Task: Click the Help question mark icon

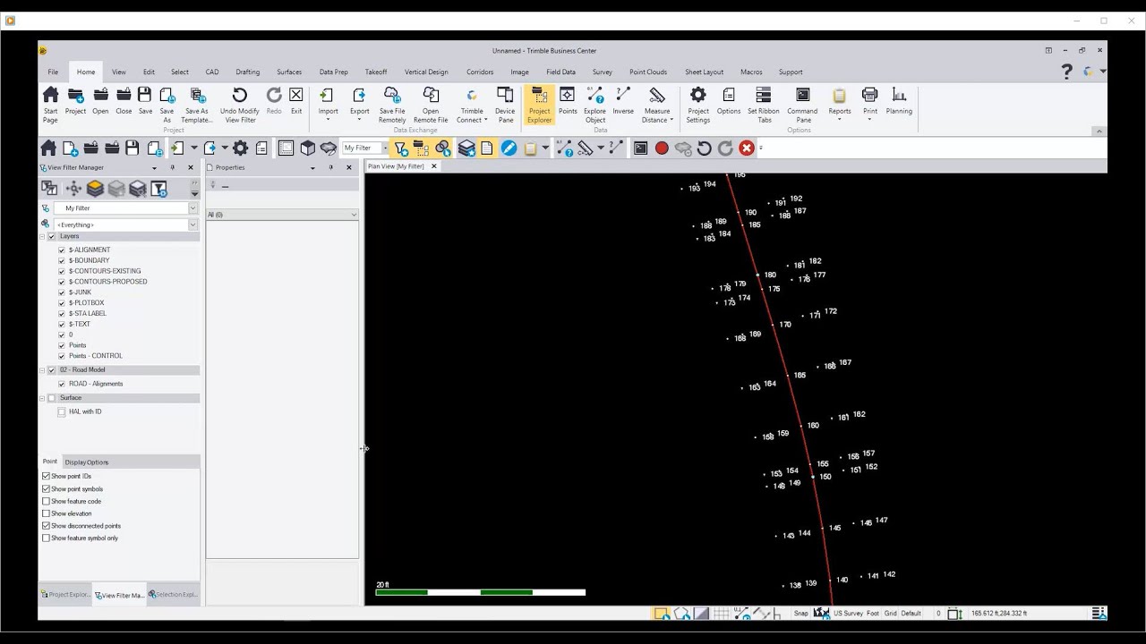Action: pos(1066,72)
